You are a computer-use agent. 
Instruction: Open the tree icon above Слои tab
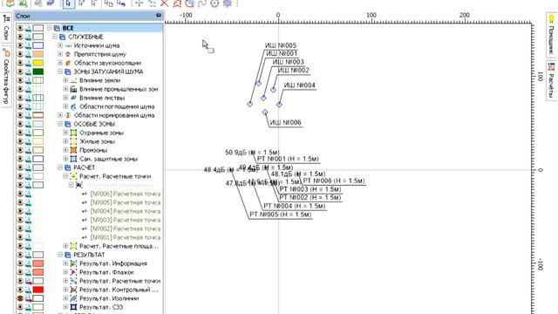pos(6,19)
